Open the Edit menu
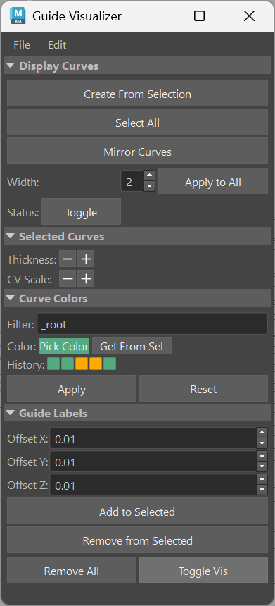This screenshot has width=275, height=606. (x=57, y=45)
